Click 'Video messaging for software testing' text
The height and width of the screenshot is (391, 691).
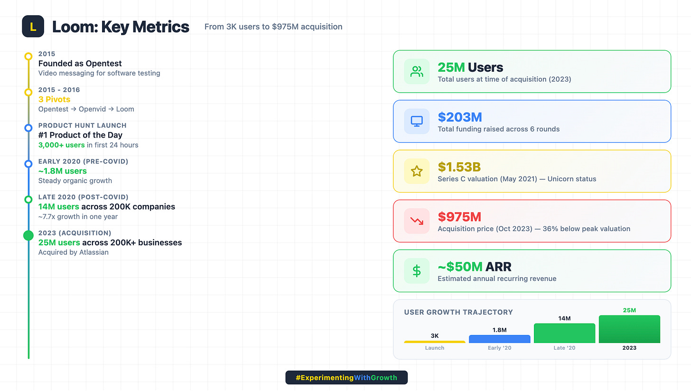[x=99, y=73]
